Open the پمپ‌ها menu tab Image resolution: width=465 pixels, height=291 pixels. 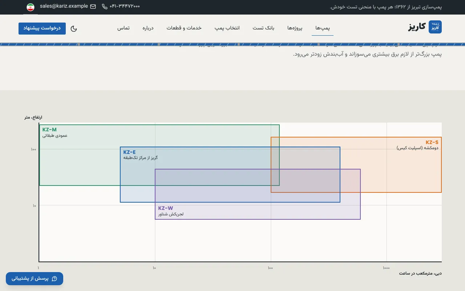coord(323,28)
